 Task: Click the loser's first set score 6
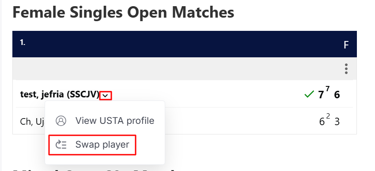click(322, 122)
